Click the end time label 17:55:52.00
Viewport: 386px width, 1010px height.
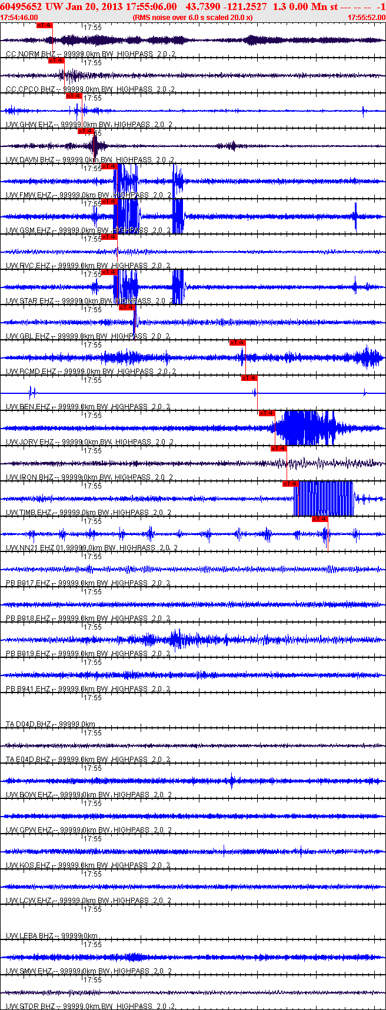pos(367,18)
